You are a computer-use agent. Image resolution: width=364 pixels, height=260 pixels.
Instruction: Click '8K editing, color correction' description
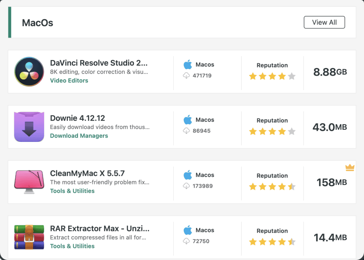[x=99, y=72]
